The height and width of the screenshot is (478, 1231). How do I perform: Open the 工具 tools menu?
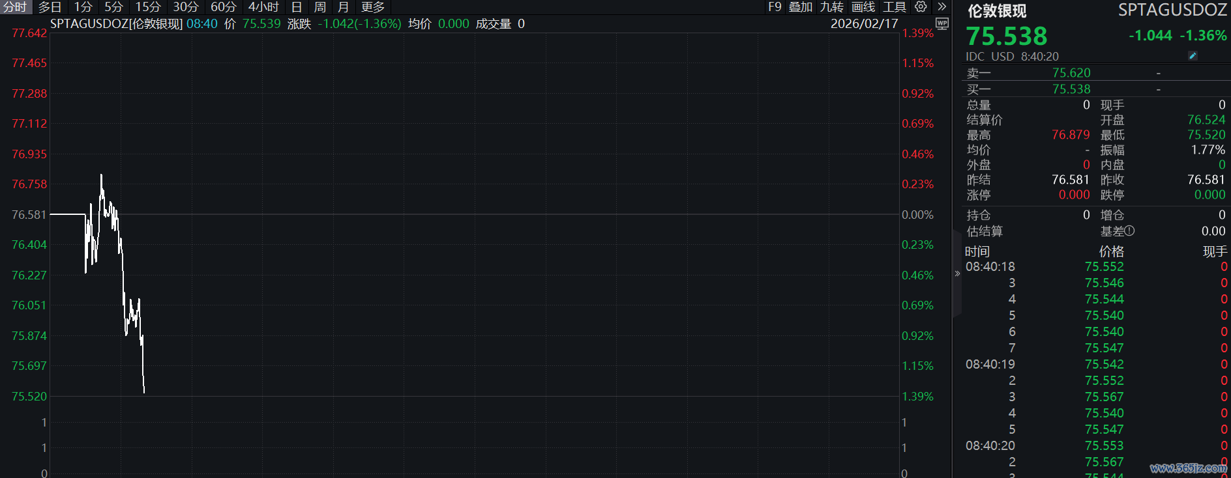pyautogui.click(x=894, y=7)
